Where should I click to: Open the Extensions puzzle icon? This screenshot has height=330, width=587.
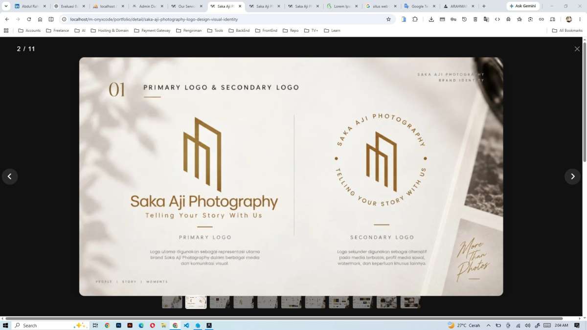(x=415, y=19)
